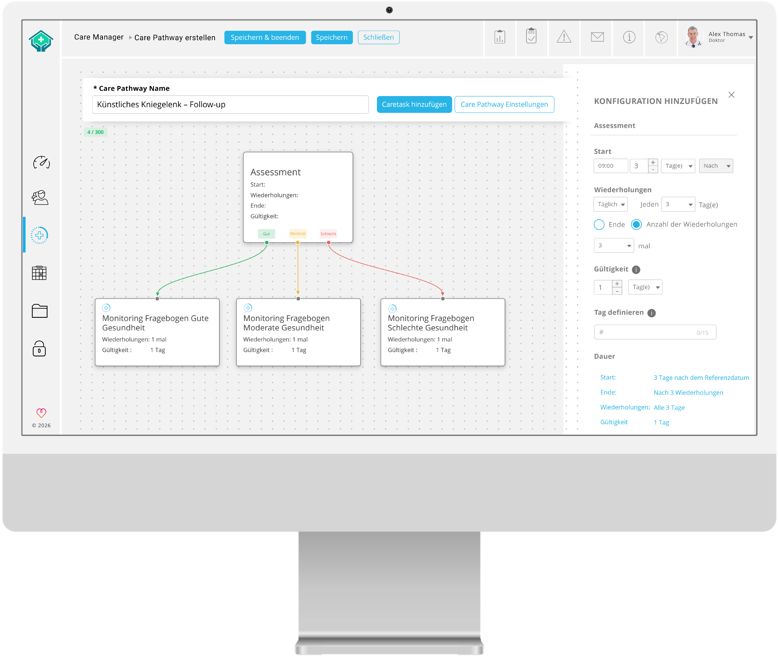
Task: Click the orange Moderat connector dot
Action: [x=298, y=243]
